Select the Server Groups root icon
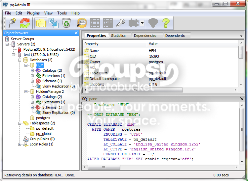This screenshot has height=181, width=248. tap(7, 39)
